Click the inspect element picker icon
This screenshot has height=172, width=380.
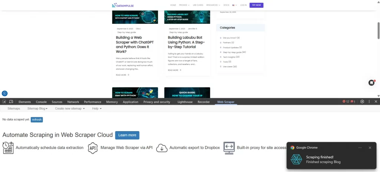[4, 102]
